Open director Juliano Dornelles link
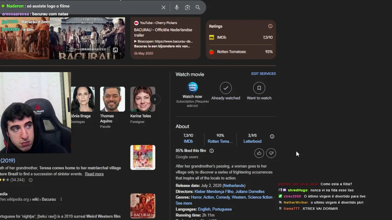This screenshot has height=220, width=392. (250, 192)
